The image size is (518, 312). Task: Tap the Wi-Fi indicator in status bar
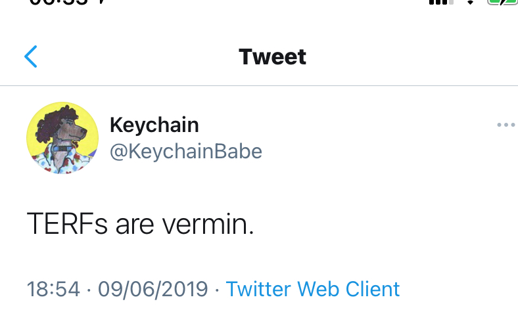[471, 2]
